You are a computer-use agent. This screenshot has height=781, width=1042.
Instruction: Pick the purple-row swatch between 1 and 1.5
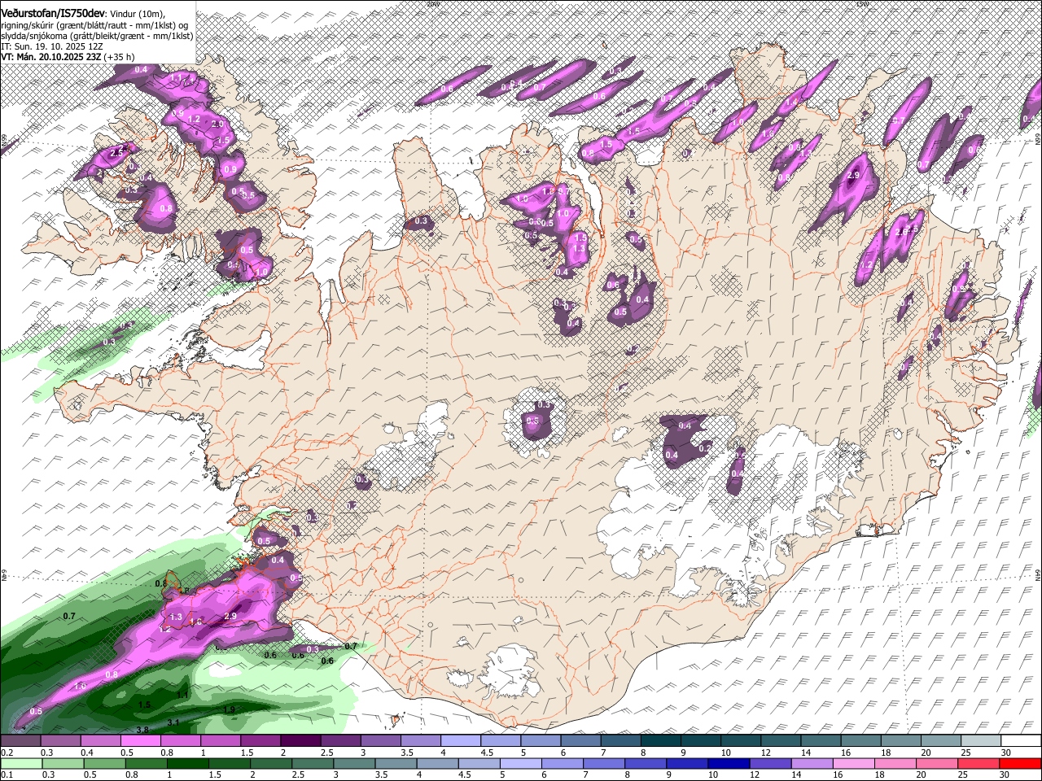click(220, 741)
